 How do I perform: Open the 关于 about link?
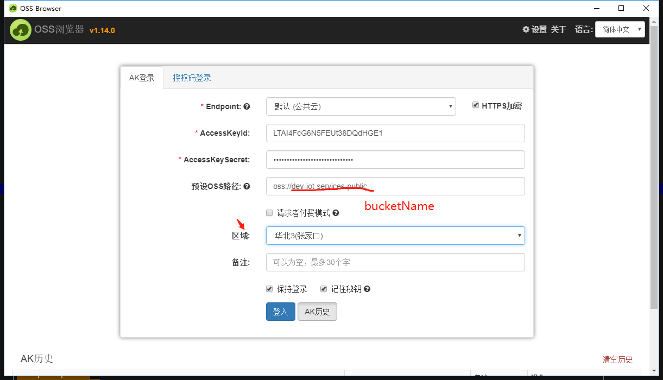[559, 29]
